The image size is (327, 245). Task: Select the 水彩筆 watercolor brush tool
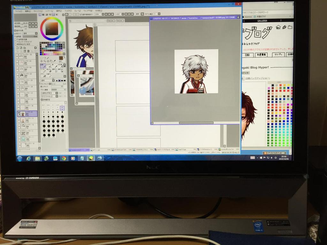pyautogui.click(x=61, y=66)
